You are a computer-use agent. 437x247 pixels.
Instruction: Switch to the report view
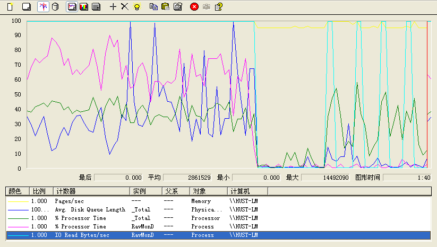tap(96, 6)
